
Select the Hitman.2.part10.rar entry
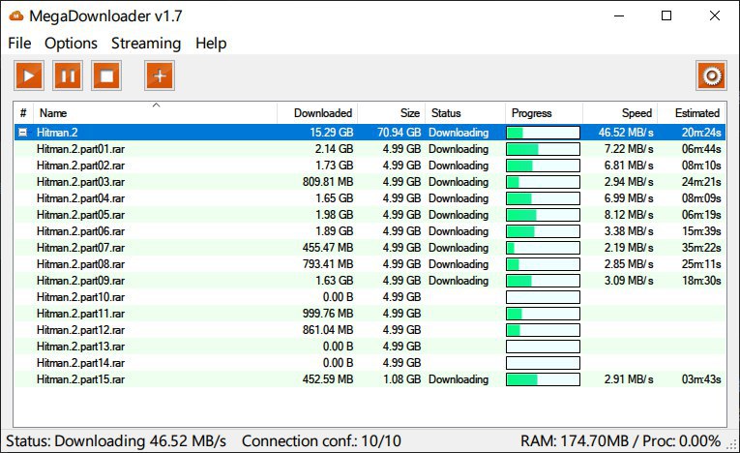pos(81,297)
